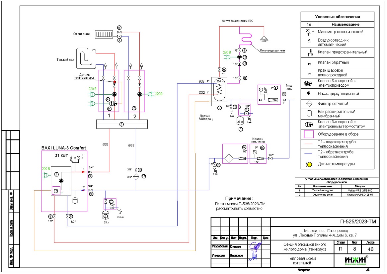Select the mesh filter diamond legend symbol
The height and width of the screenshot is (274, 387).
(309, 104)
